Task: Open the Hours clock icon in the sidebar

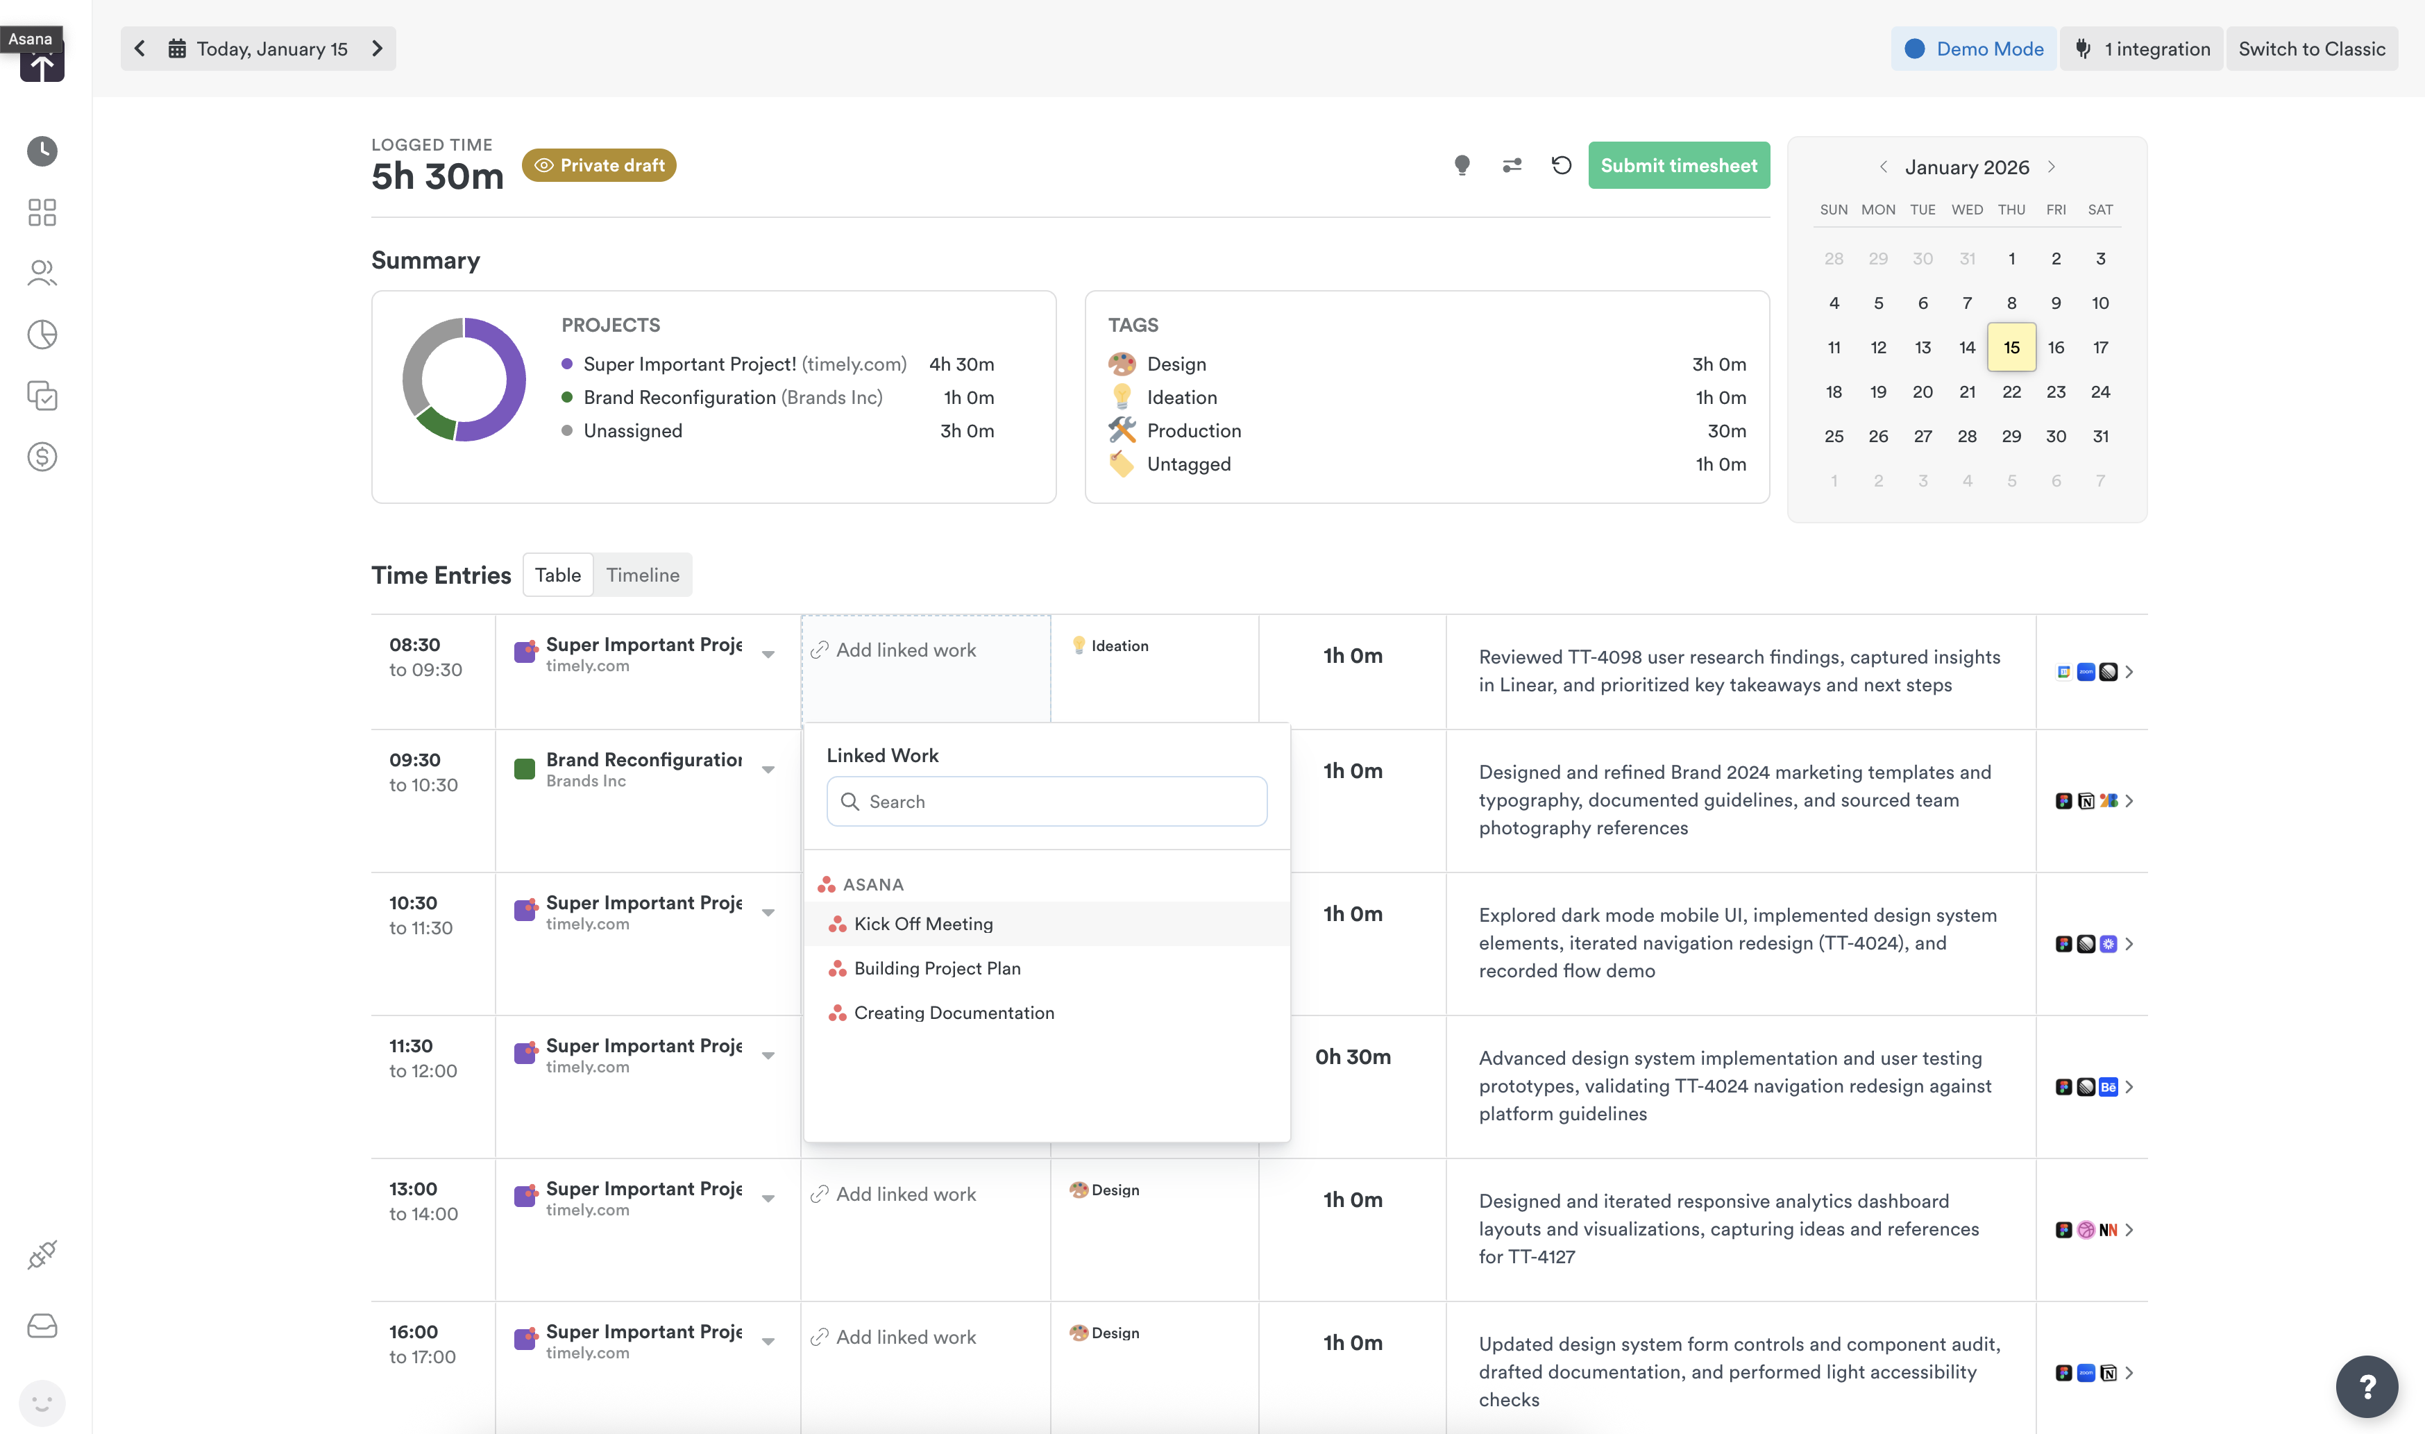Action: tap(42, 151)
